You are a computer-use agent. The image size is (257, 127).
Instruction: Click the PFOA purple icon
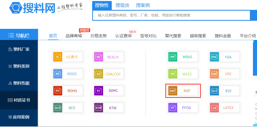point(173,108)
